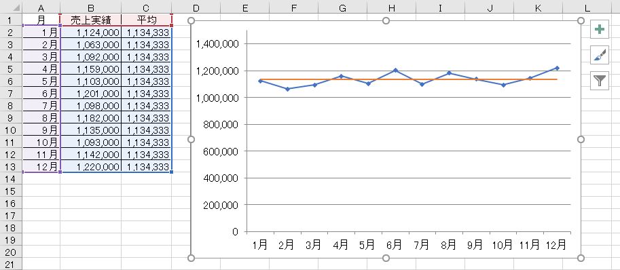Viewport: 620px width, 270px height.
Task: Select the cell with value 1,201,000
Action: tap(90, 94)
